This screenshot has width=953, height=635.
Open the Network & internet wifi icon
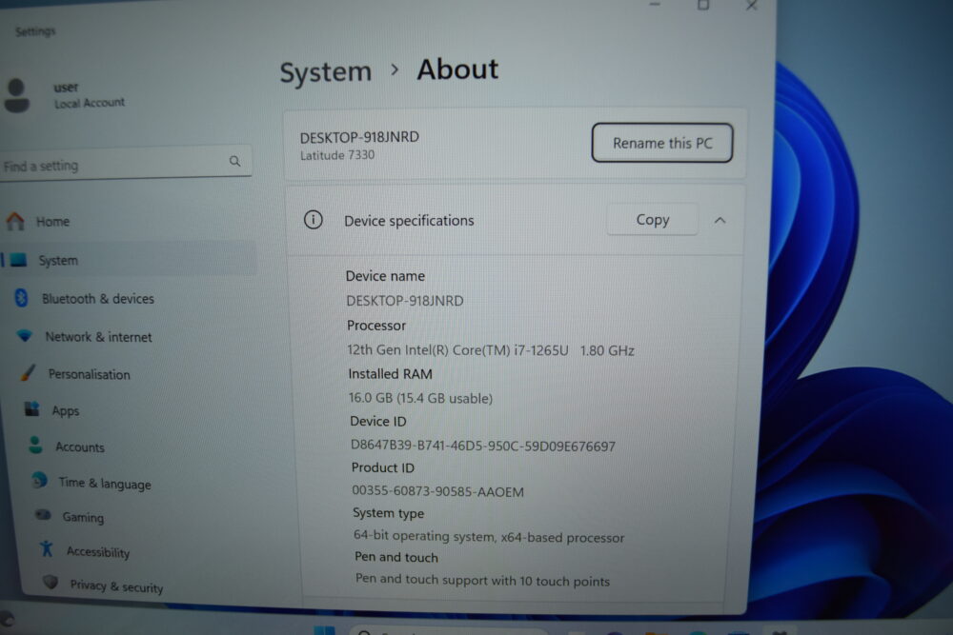point(25,336)
